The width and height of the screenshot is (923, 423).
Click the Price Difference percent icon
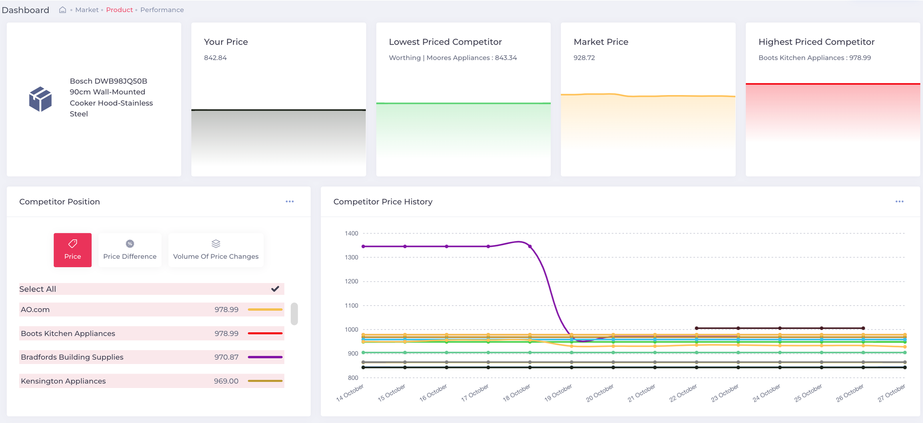click(x=130, y=243)
